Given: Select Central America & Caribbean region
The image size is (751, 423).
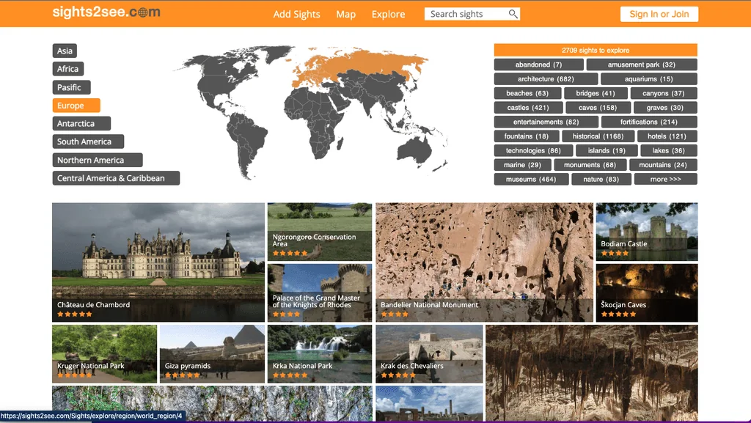Looking at the screenshot, I should [x=116, y=178].
